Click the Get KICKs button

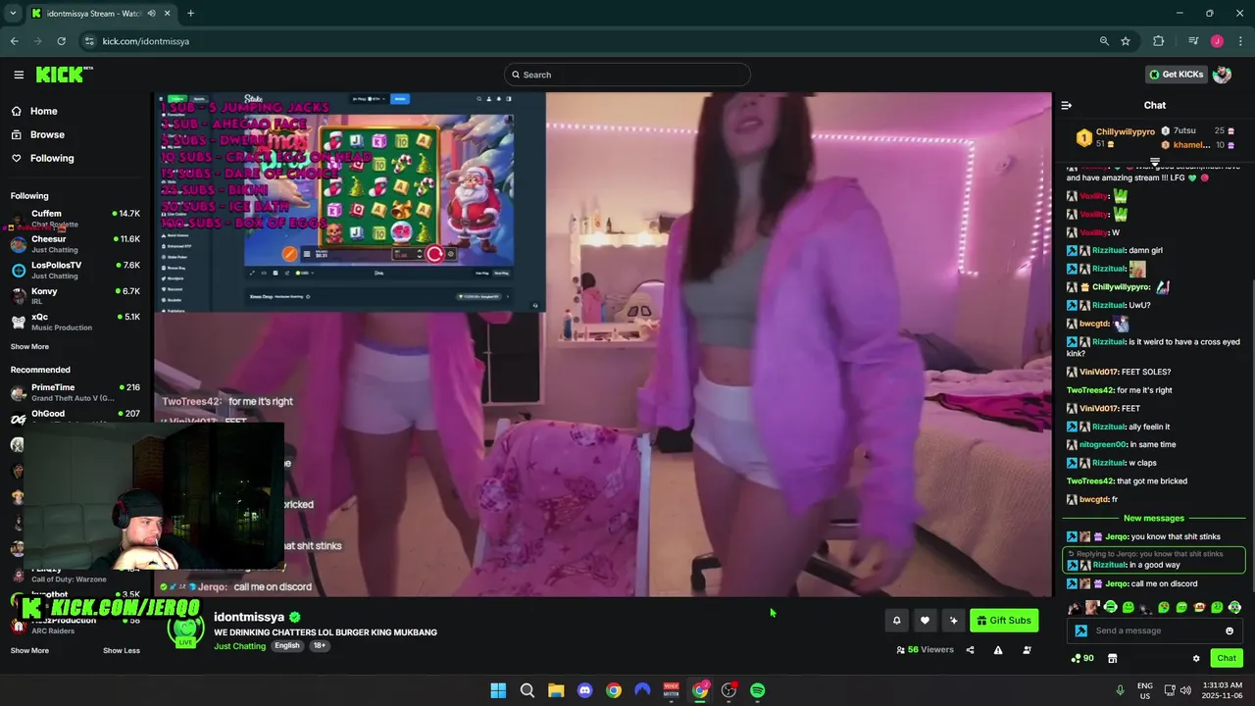pyautogui.click(x=1176, y=75)
